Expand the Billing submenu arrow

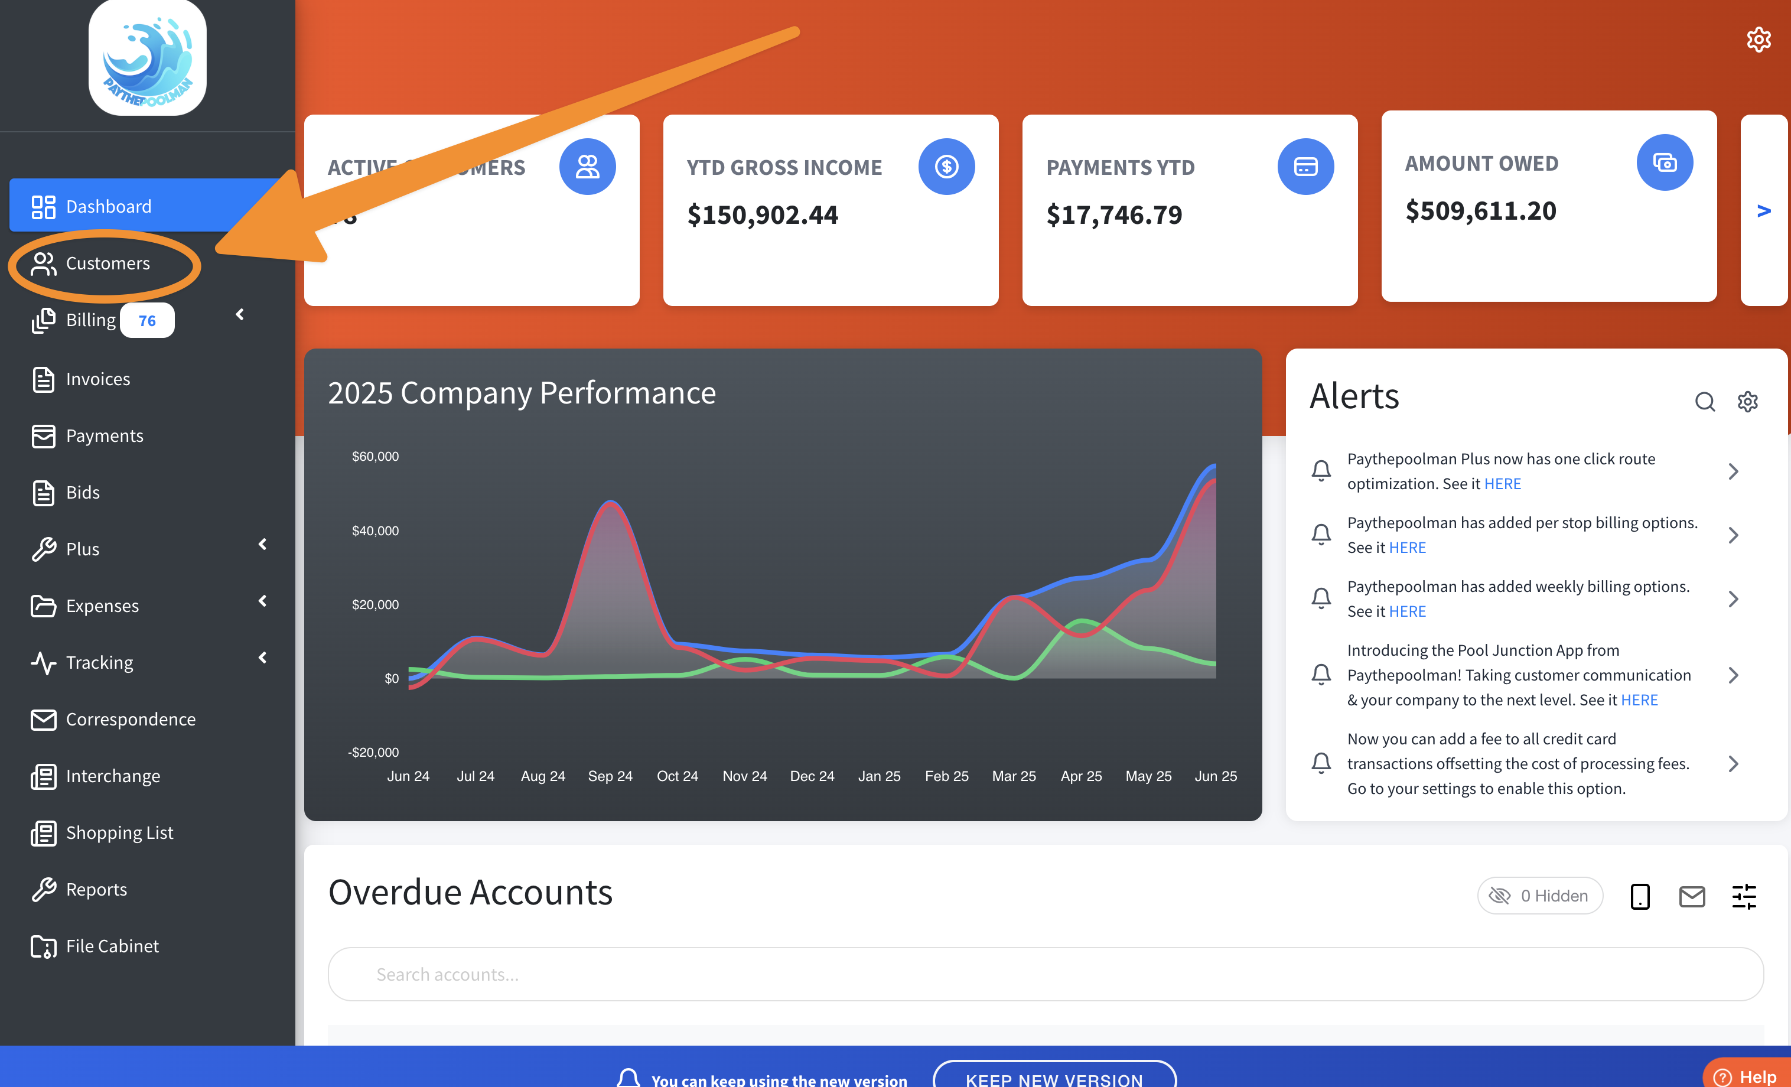[240, 314]
